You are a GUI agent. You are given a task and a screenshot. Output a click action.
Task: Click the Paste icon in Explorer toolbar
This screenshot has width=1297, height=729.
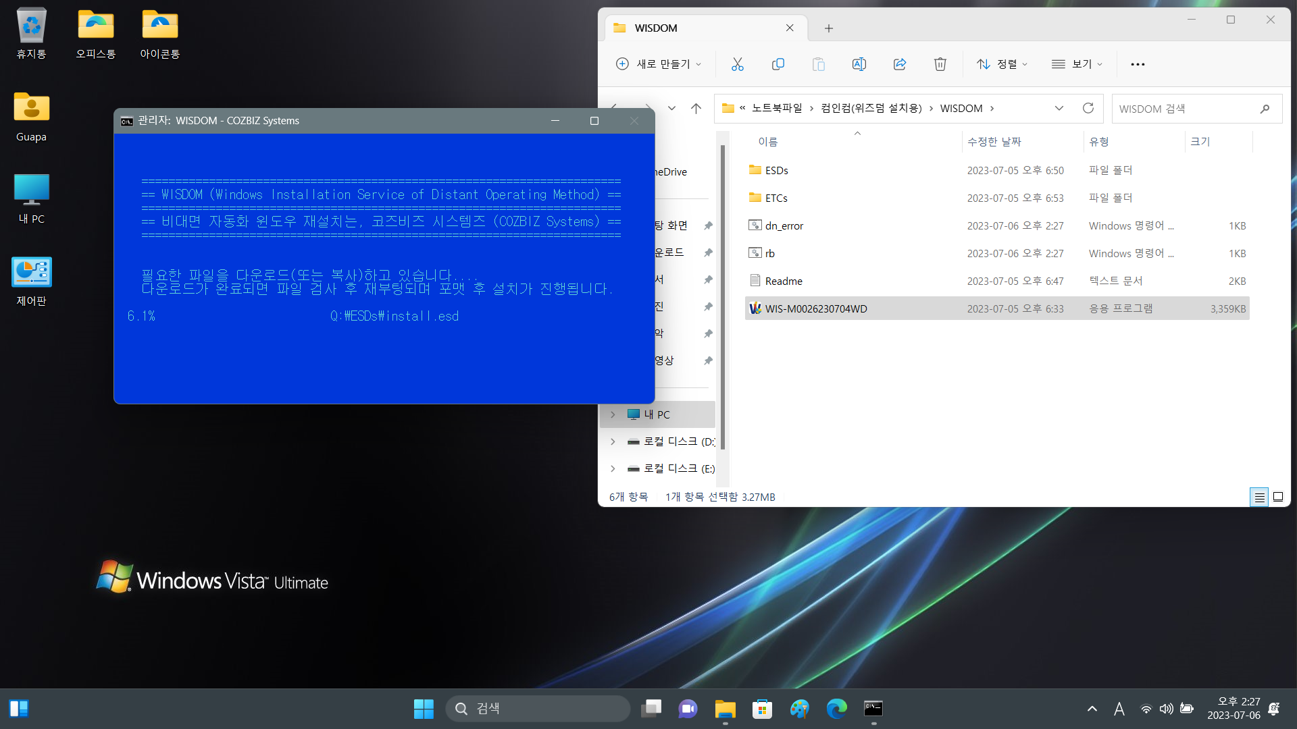[818, 64]
